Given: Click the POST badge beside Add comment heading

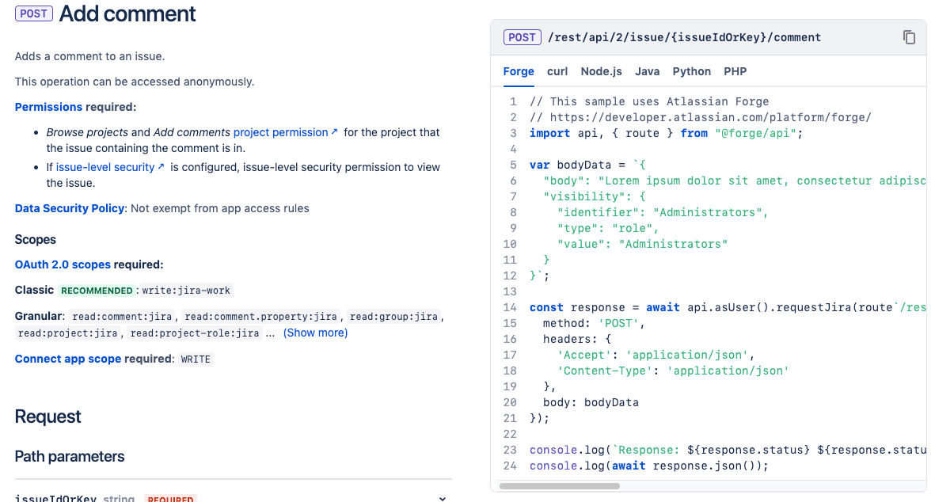Looking at the screenshot, I should [x=33, y=13].
